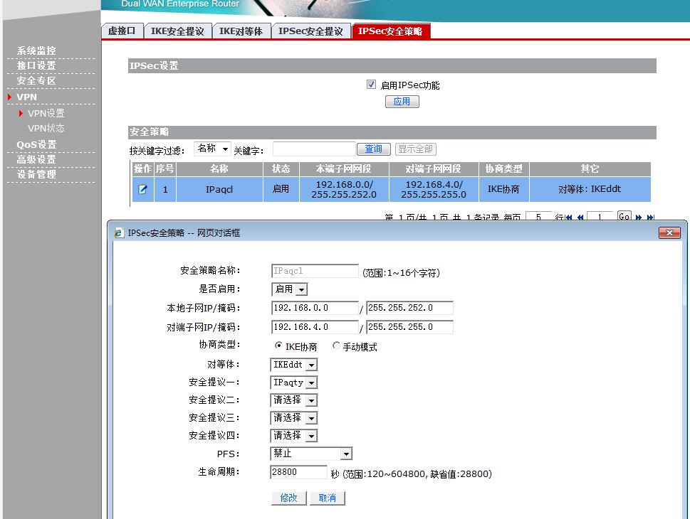Click the Go page button
This screenshot has height=519, width=690.
624,216
